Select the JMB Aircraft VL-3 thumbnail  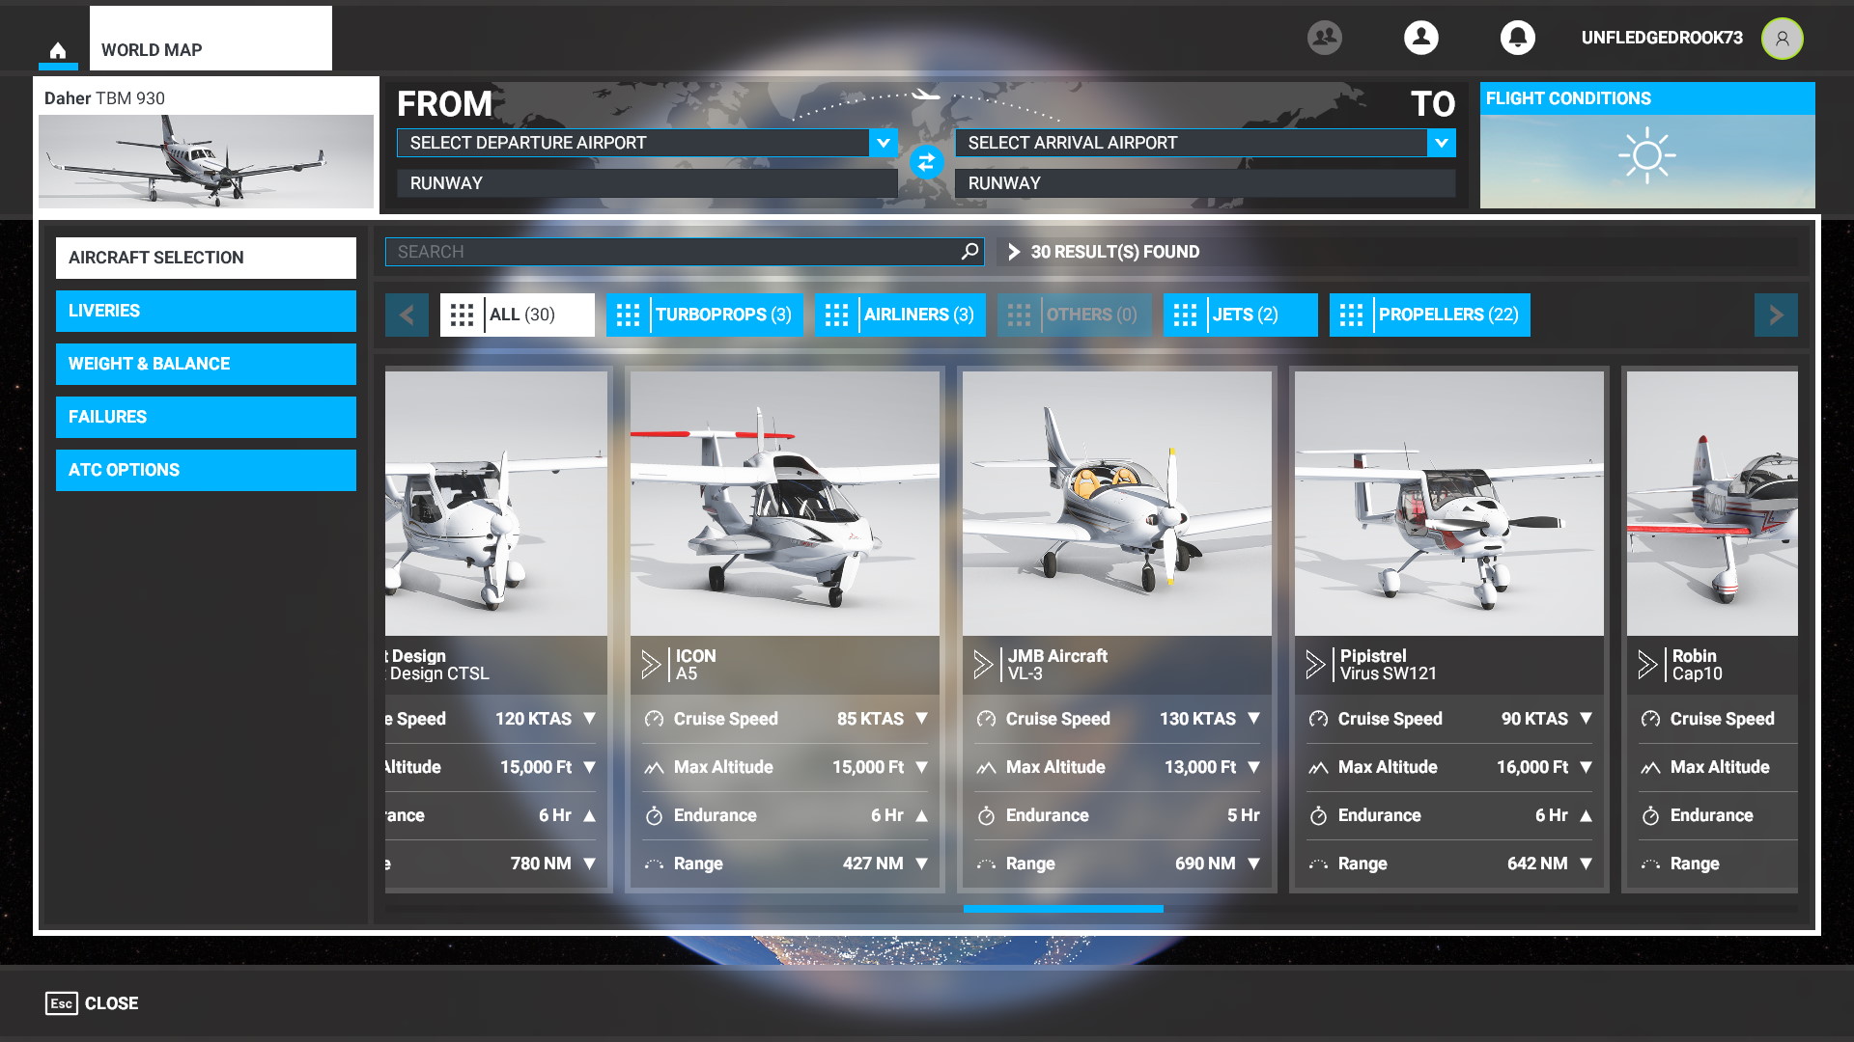pyautogui.click(x=1117, y=504)
